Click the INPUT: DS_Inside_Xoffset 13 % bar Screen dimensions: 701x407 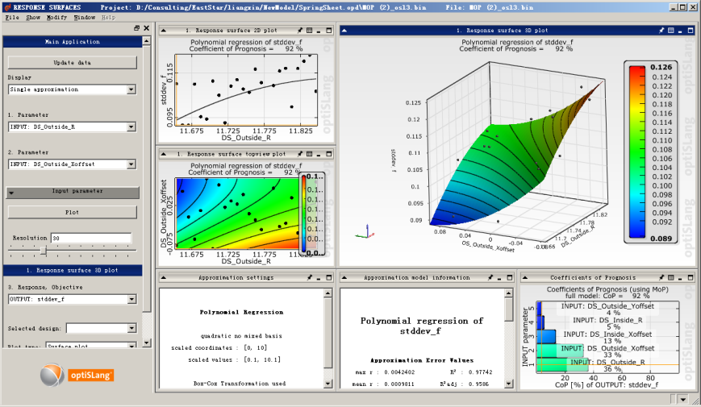pyautogui.click(x=546, y=336)
